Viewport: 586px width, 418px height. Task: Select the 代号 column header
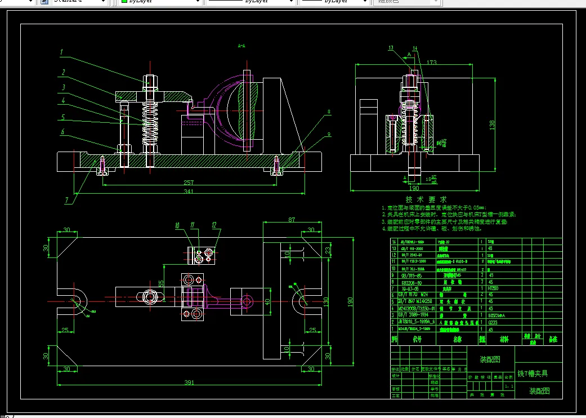click(x=417, y=340)
